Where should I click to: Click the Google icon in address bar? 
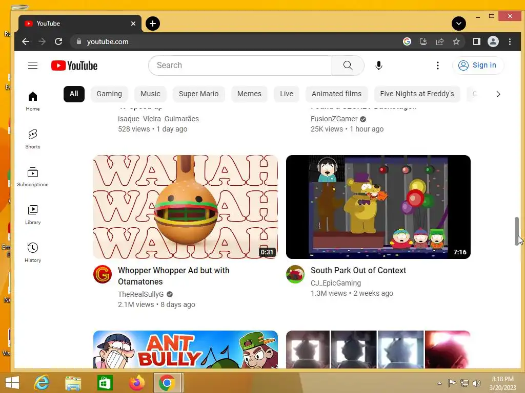407,41
